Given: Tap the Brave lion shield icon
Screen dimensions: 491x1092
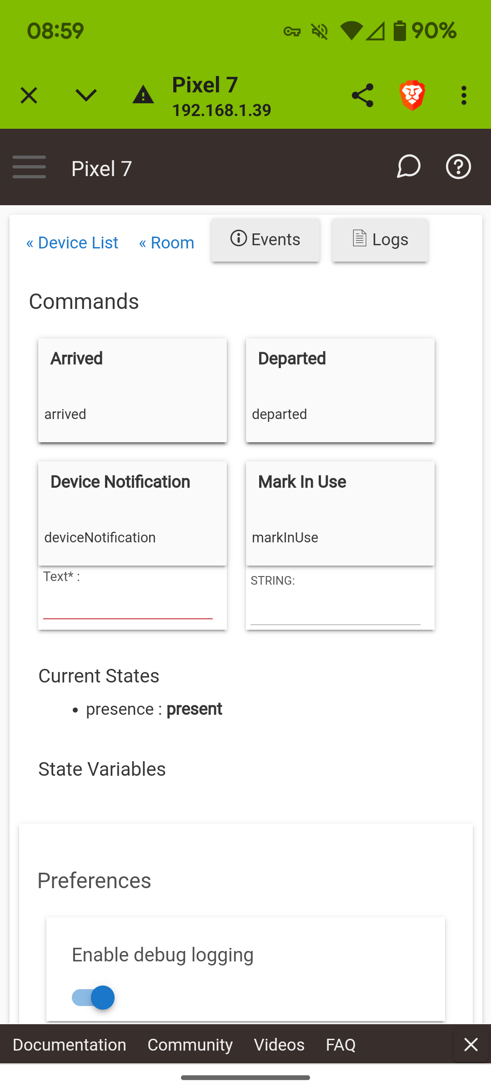Looking at the screenshot, I should pos(412,96).
